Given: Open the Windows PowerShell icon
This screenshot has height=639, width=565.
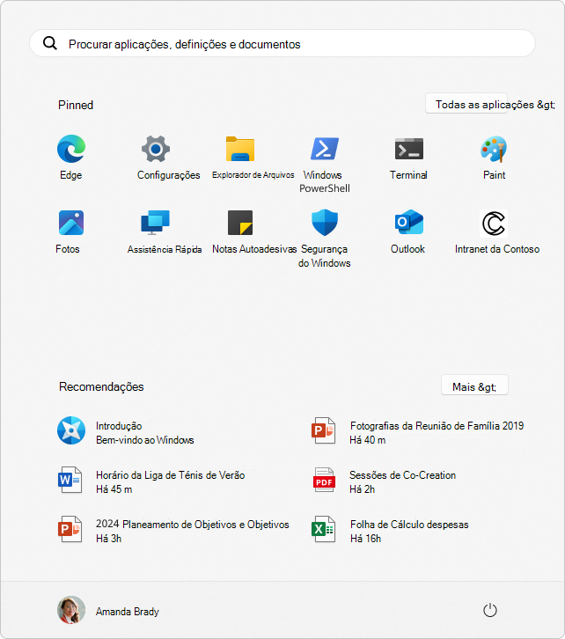Looking at the screenshot, I should click(x=325, y=149).
